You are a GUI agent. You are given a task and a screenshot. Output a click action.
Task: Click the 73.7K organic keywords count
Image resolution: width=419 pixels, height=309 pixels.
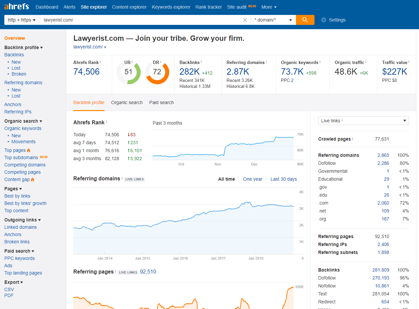[292, 72]
